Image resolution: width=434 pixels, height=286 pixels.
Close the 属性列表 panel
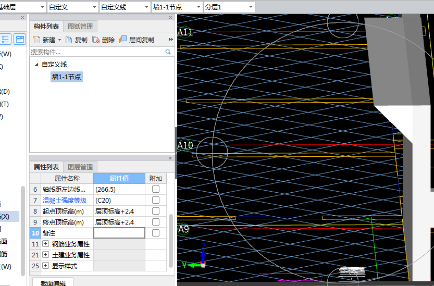(x=170, y=158)
